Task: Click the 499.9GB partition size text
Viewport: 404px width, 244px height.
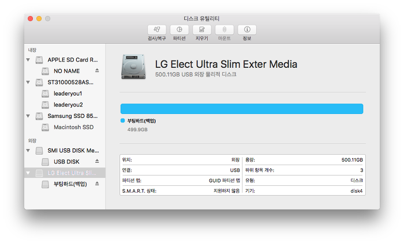Action: (x=137, y=129)
